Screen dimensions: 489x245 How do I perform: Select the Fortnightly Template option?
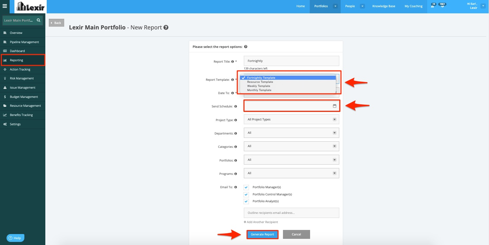288,78
